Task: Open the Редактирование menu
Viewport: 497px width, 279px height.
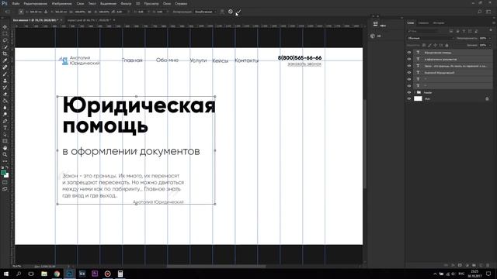Action: [x=36, y=4]
